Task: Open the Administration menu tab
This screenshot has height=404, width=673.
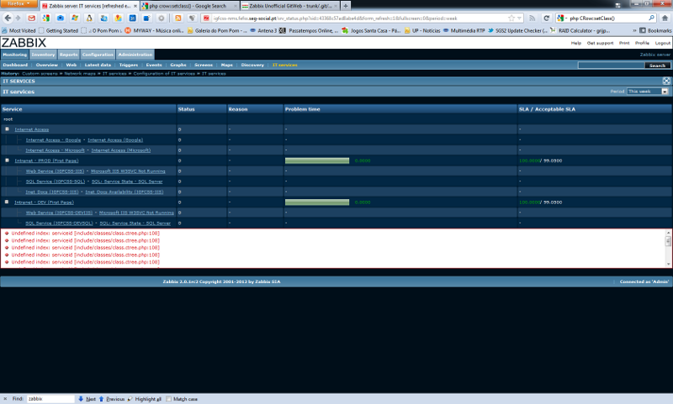Action: point(135,55)
